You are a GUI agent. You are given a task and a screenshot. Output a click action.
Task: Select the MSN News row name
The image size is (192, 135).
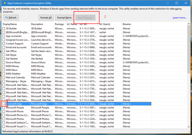(x=12, y=70)
